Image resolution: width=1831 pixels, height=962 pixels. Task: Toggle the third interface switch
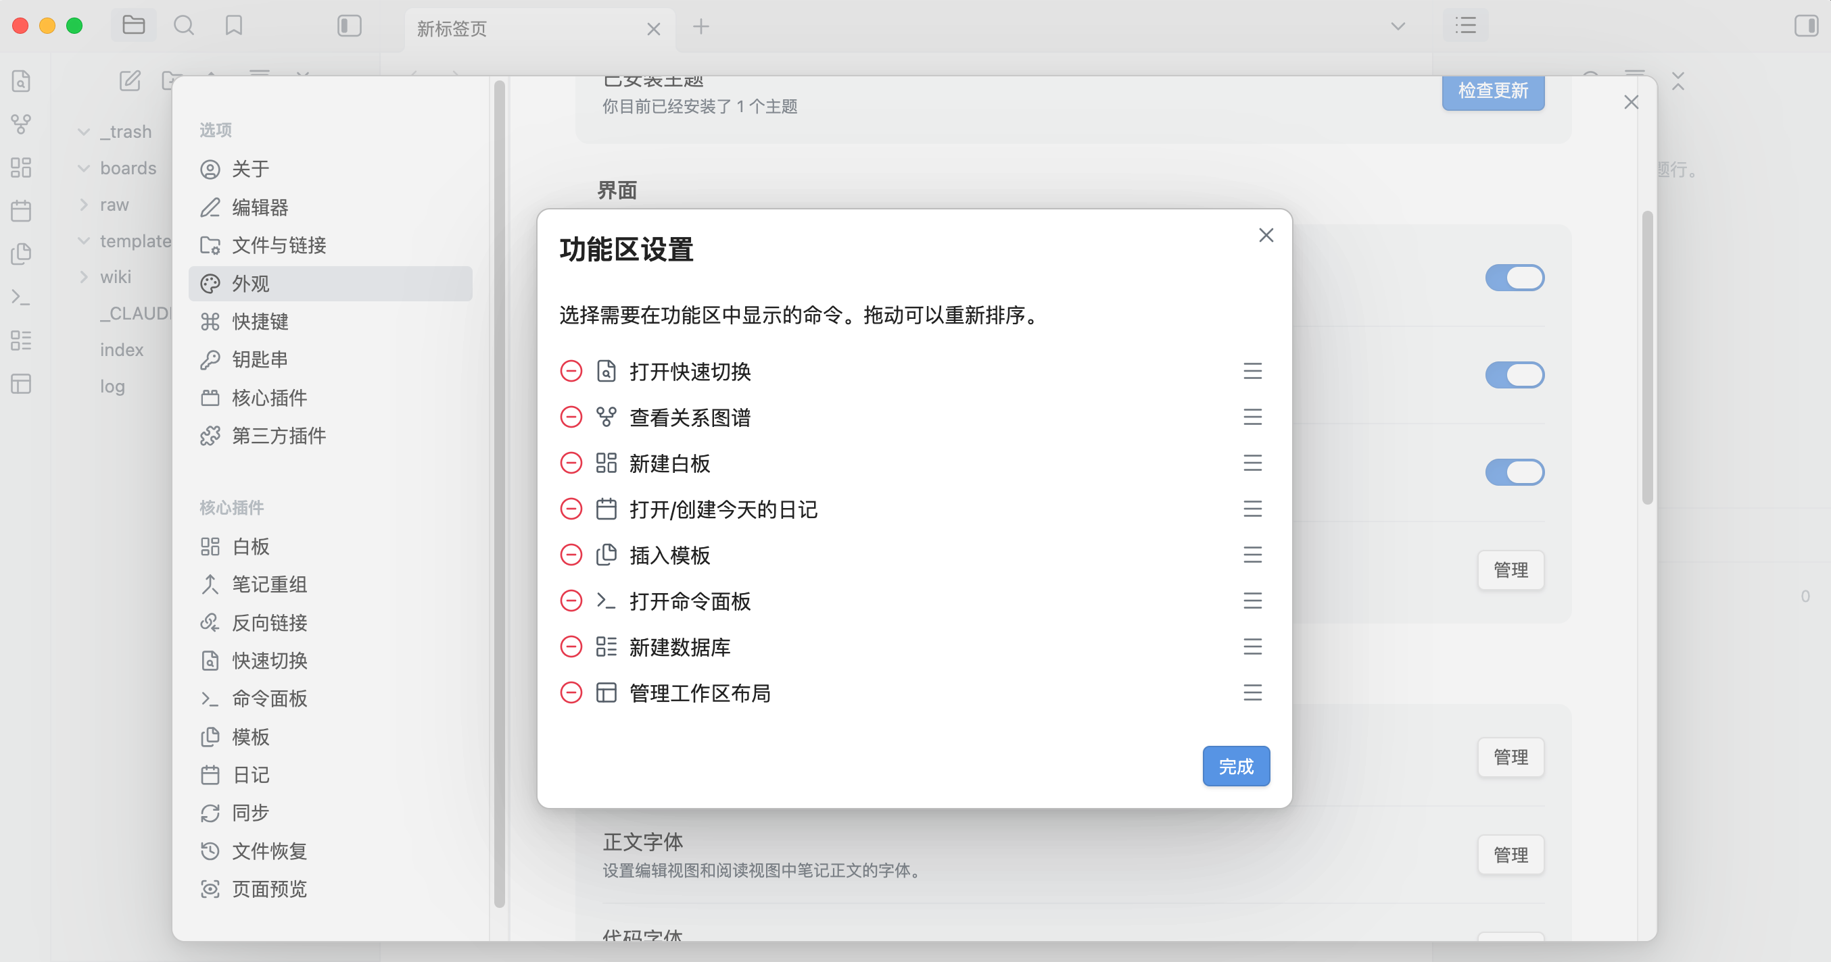[1515, 472]
